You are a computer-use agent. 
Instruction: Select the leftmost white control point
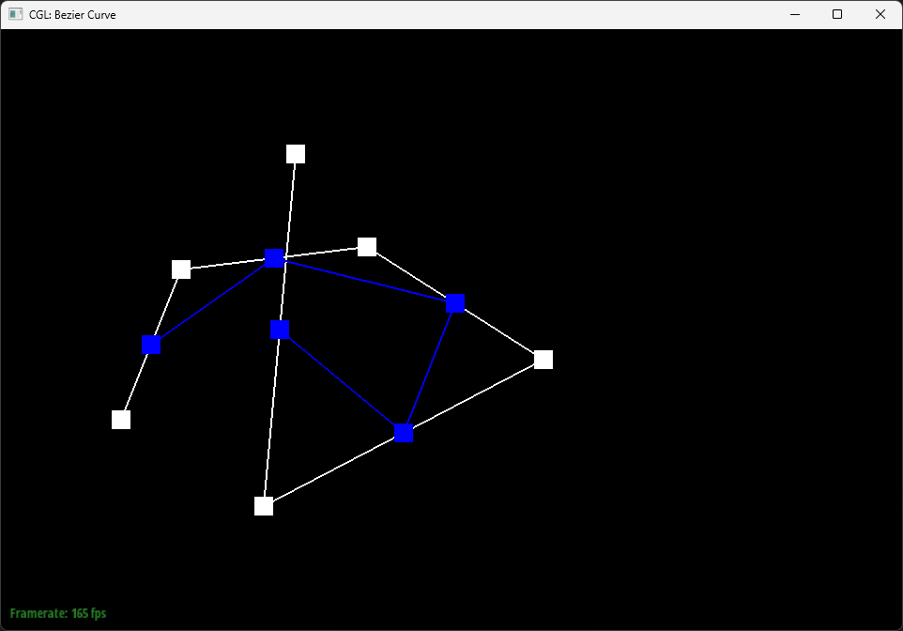point(121,420)
